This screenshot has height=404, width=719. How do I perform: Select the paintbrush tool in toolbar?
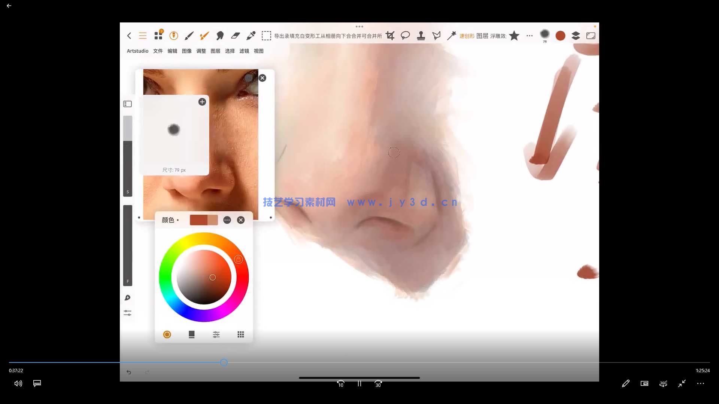189,36
